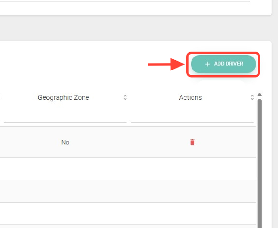This screenshot has height=228, width=278.
Task: Click the plus icon inside Add Driver
Action: 208,64
